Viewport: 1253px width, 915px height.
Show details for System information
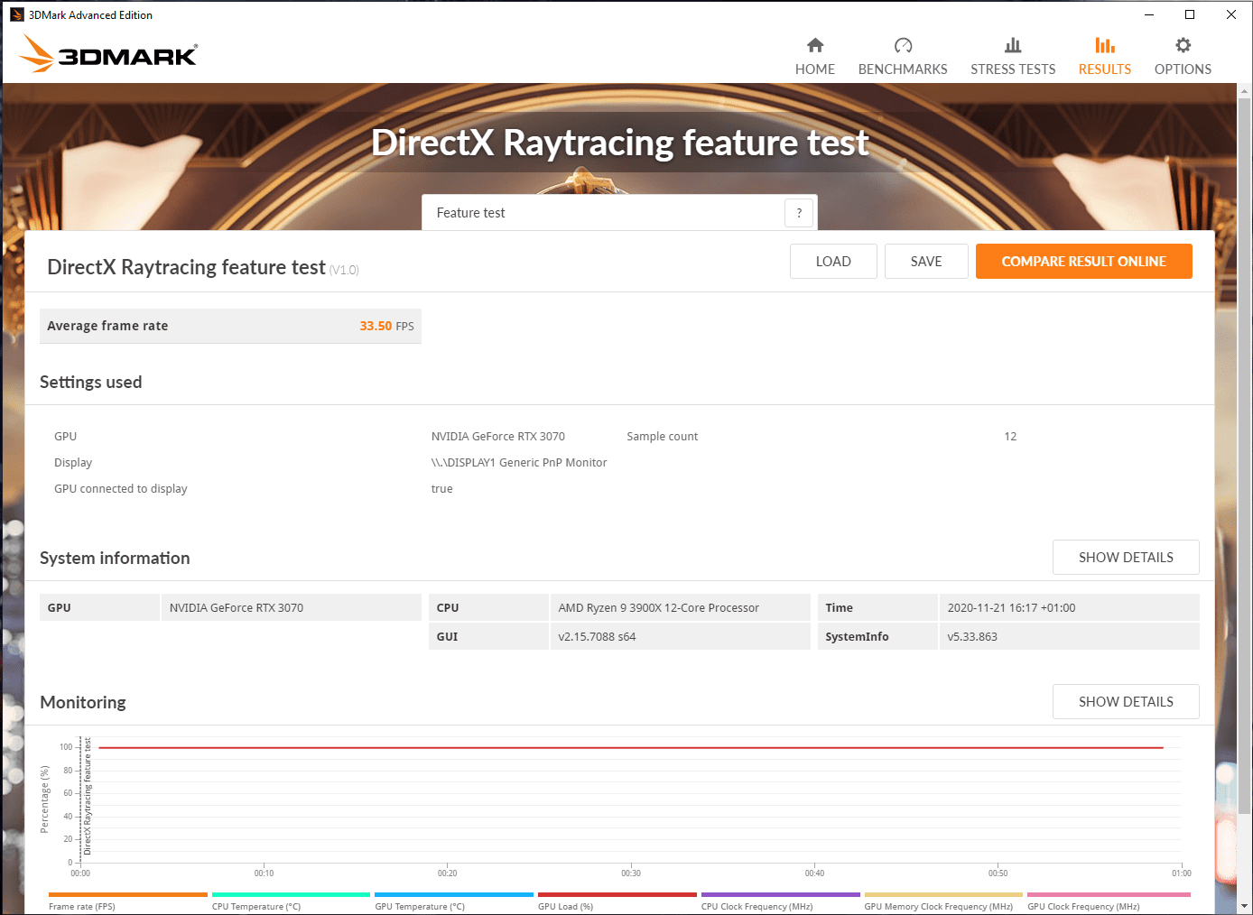pyautogui.click(x=1126, y=558)
